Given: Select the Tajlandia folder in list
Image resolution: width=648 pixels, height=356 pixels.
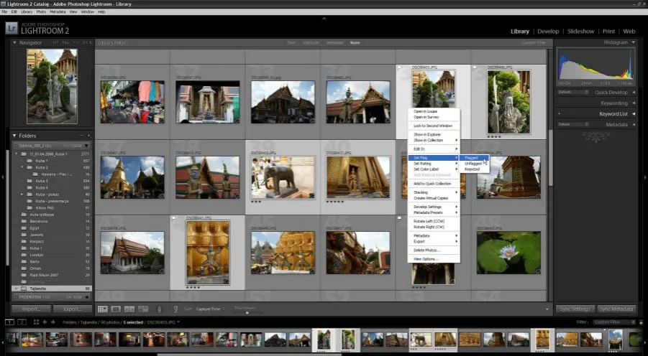Looking at the screenshot, I should (36, 289).
